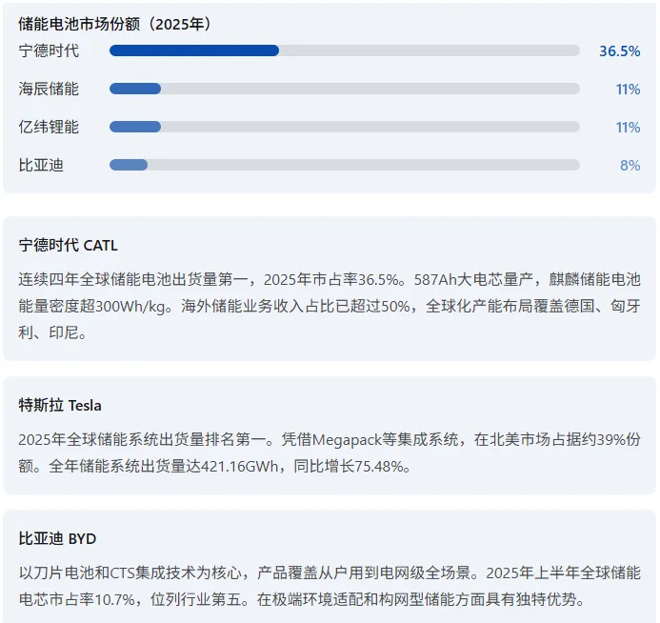Click the 宁德时代 progress bar
This screenshot has height=623, width=660.
point(344,50)
